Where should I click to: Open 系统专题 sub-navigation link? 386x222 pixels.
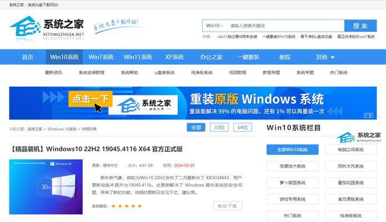(305, 72)
